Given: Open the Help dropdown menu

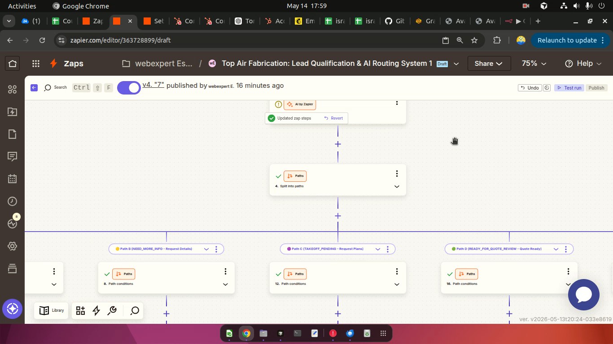Looking at the screenshot, I should tap(583, 64).
